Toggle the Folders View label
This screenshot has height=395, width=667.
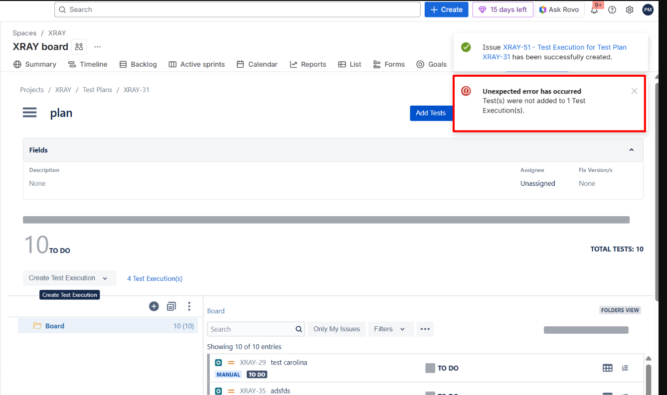(x=620, y=310)
